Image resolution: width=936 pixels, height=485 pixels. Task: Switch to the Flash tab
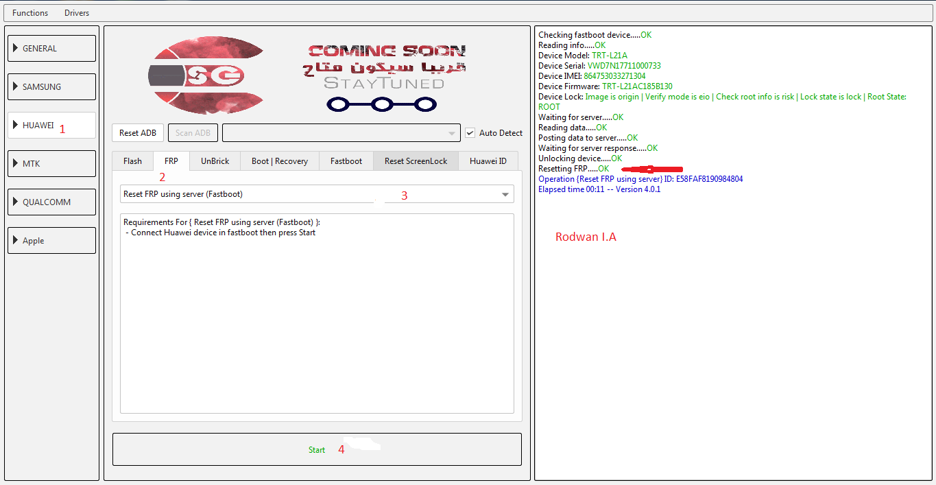(x=132, y=161)
